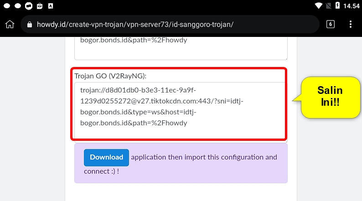The width and height of the screenshot is (362, 201).
Task: Tap the shopping bag notification icon
Action: [40, 6]
